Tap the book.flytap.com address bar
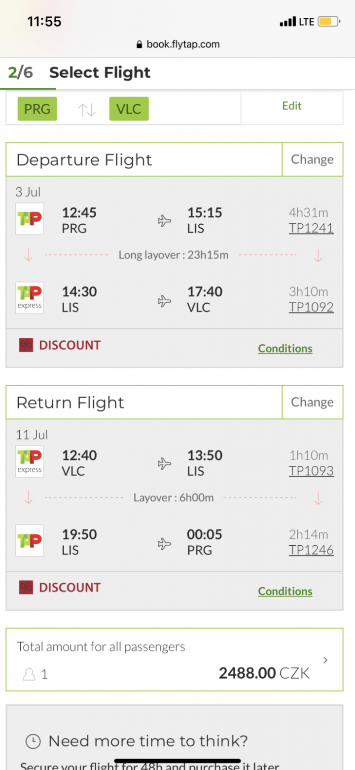This screenshot has height=770, width=355. coord(182,44)
